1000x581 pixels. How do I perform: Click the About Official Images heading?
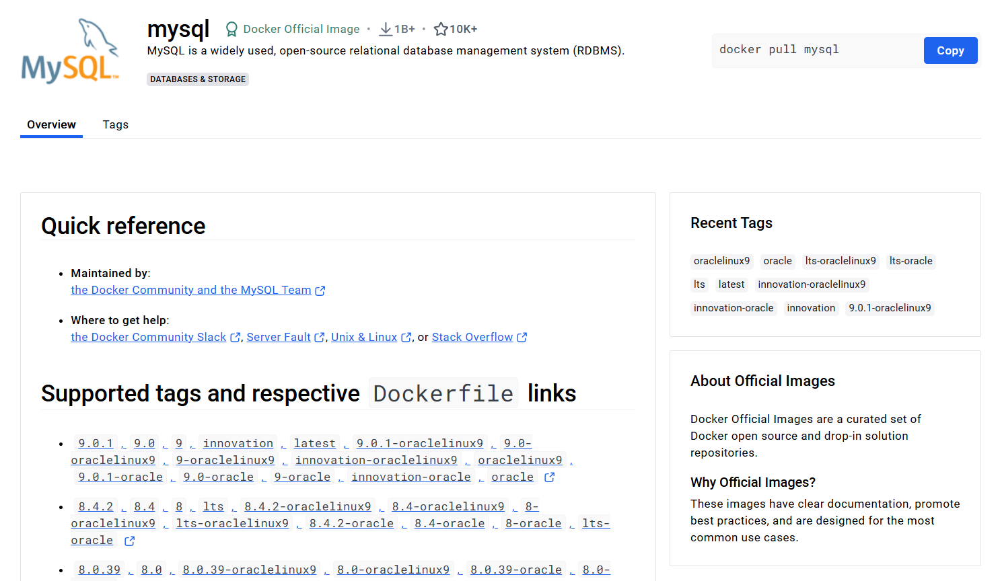pos(762,381)
